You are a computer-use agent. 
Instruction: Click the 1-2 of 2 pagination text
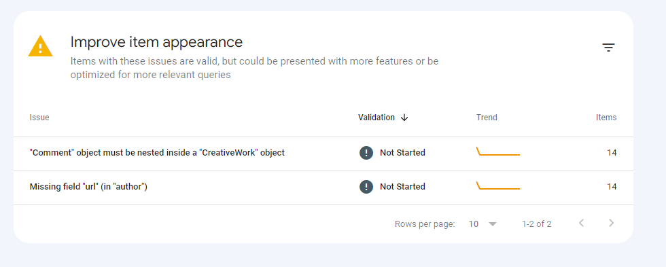536,224
